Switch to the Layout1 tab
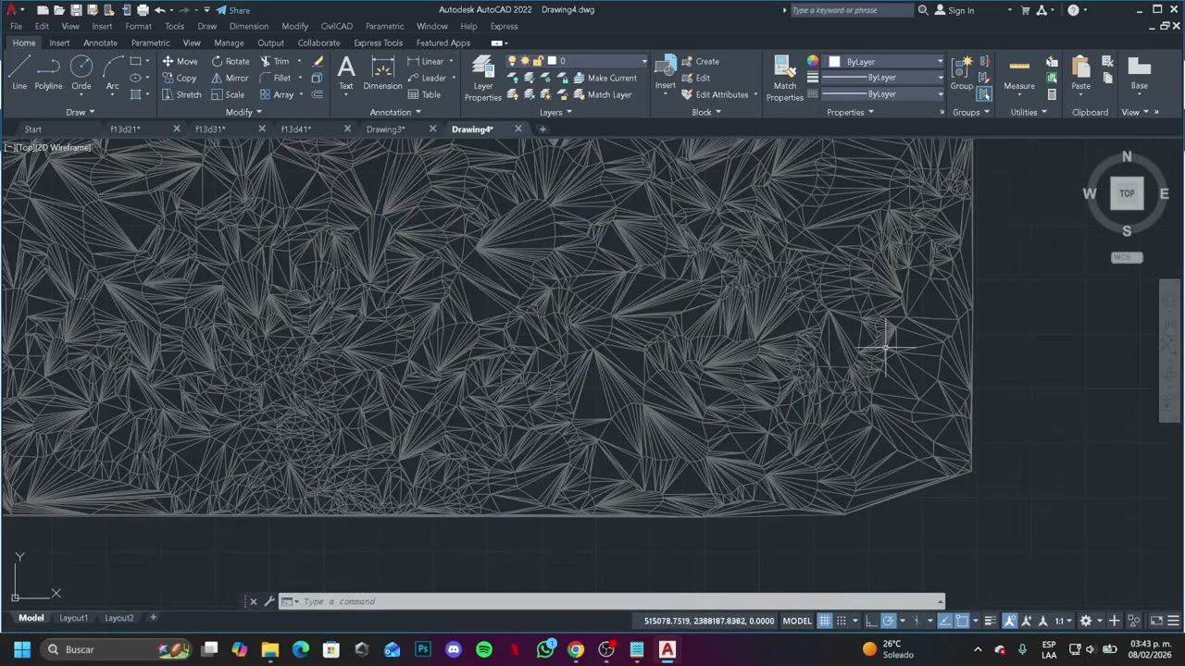Screen dimensions: 1185x666 tap(73, 618)
